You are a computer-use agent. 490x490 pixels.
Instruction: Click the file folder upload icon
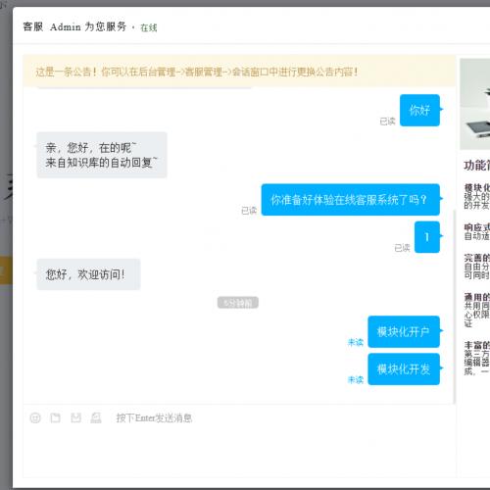tap(55, 417)
